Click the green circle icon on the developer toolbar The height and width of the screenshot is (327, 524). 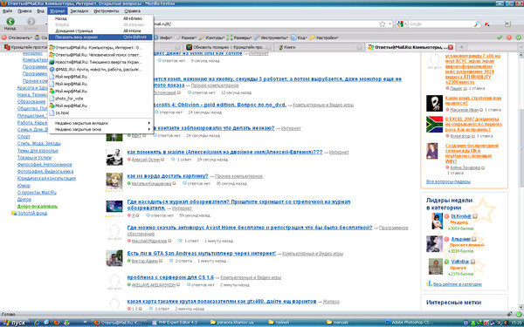[x=518, y=37]
